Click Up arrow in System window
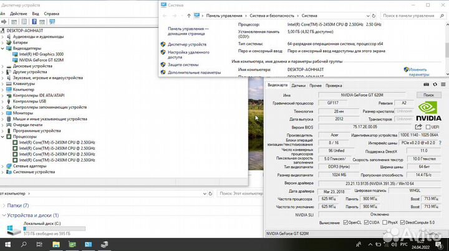This screenshot has width=449, height=251. (189, 16)
